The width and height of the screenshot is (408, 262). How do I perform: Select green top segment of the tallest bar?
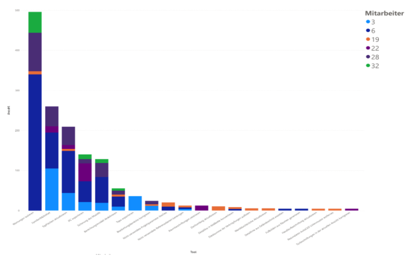click(35, 21)
